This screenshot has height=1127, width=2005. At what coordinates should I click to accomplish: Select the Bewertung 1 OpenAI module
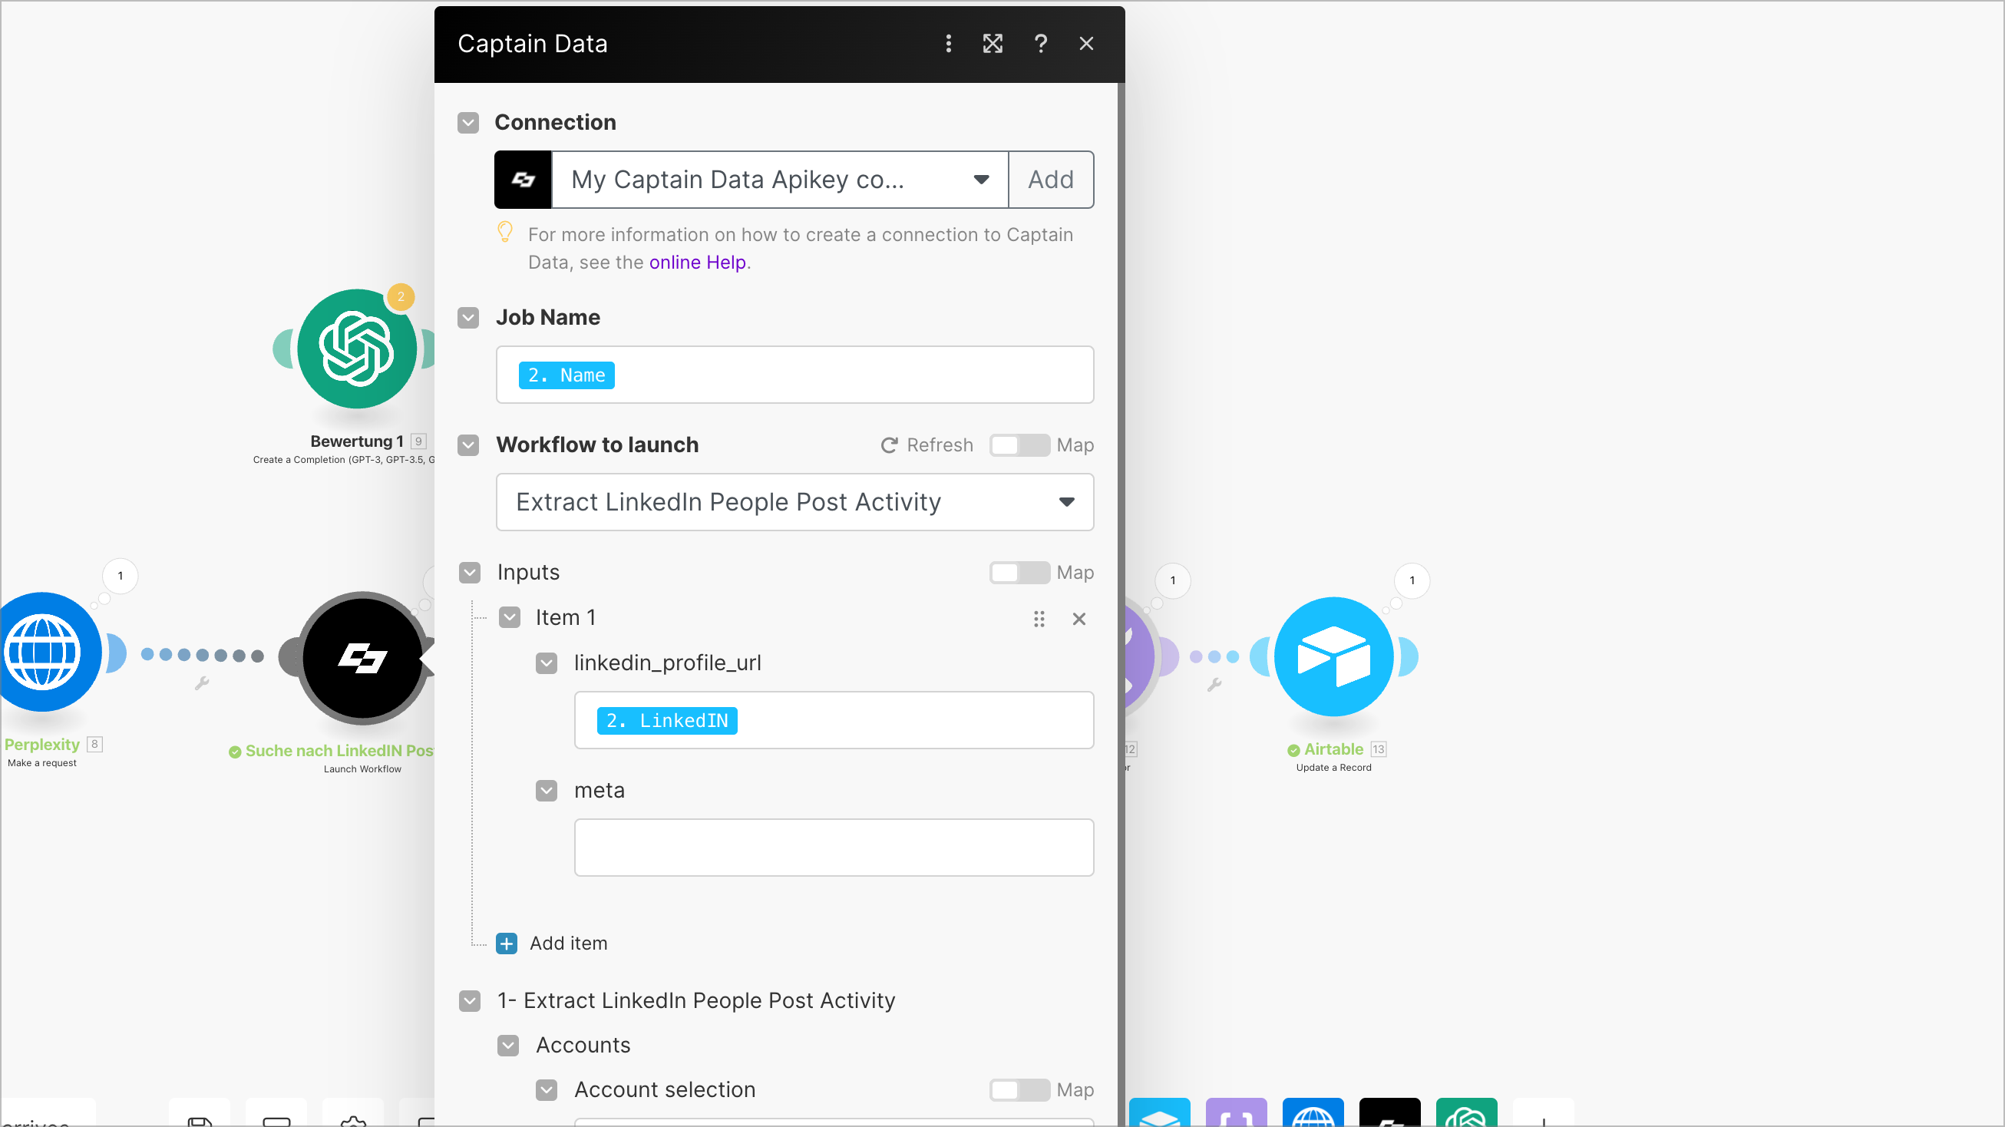pyautogui.click(x=357, y=349)
